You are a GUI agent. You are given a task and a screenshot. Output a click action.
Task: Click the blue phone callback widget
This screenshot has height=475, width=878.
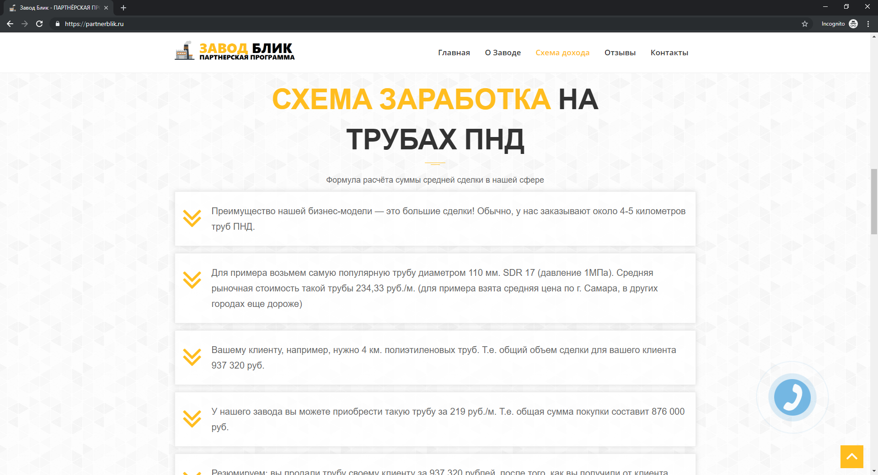(x=792, y=397)
